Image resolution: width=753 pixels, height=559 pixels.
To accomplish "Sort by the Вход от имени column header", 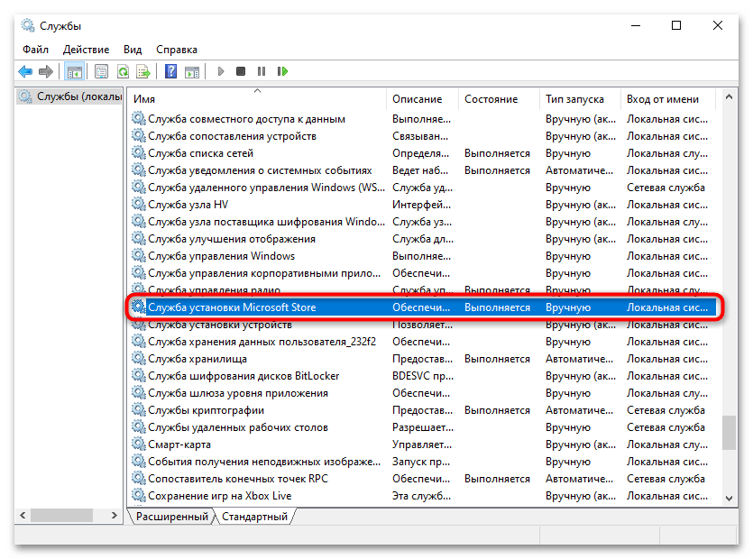I will [668, 99].
